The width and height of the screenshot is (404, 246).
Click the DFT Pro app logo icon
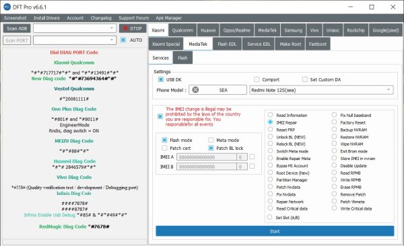7,7
